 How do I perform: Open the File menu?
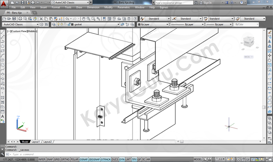14,7
